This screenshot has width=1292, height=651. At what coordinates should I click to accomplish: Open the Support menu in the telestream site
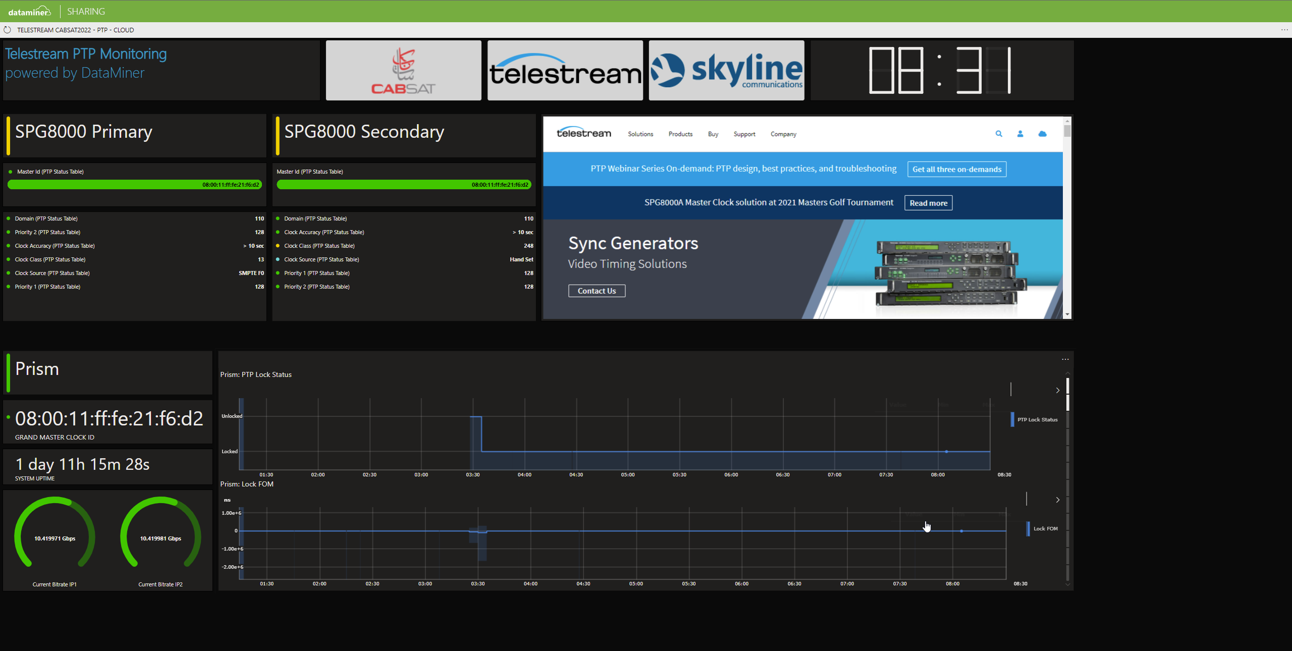[x=744, y=134]
